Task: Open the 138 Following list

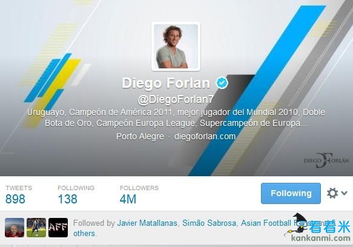Action: coord(68,199)
